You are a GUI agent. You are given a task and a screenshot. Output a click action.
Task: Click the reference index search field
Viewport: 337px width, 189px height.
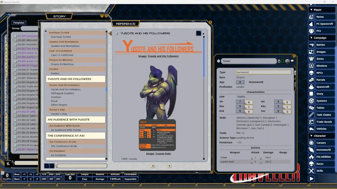82,166
